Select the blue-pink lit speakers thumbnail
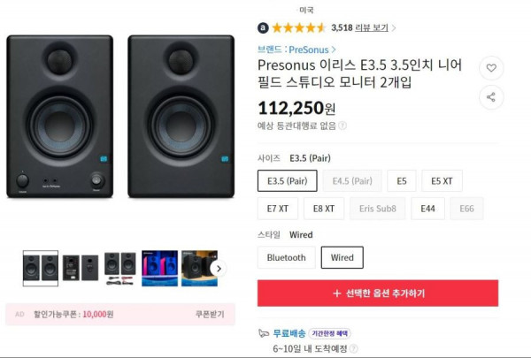Screen dimensions: 531x358 coord(159,269)
